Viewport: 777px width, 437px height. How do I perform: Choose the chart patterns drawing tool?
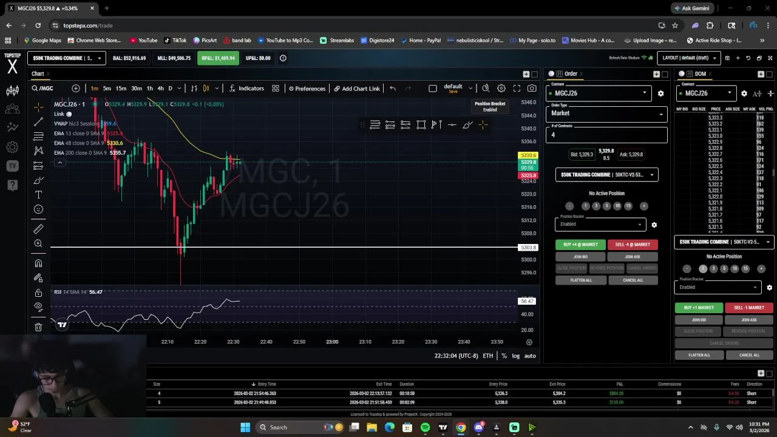click(38, 151)
